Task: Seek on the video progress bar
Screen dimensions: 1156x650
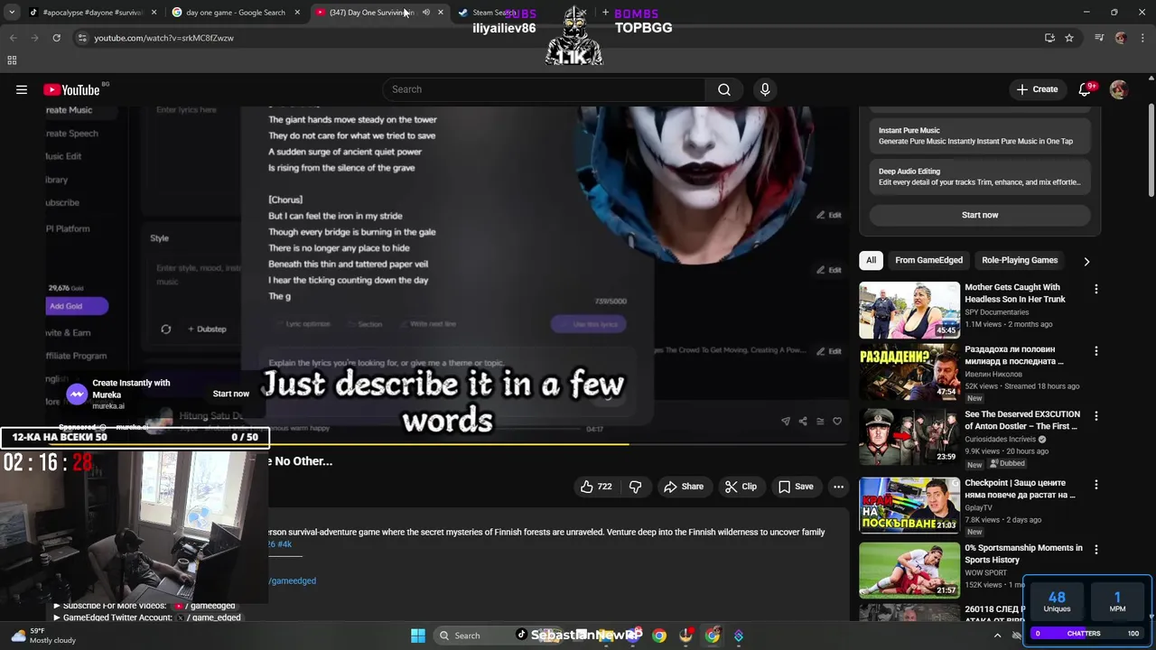Action: pyautogui.click(x=447, y=443)
